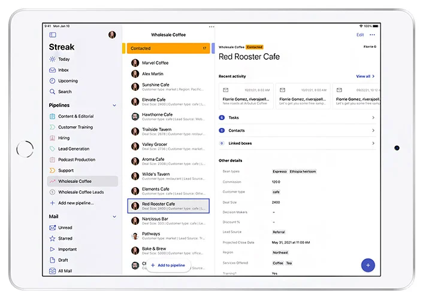Collapse the Mail section

pyautogui.click(x=114, y=216)
